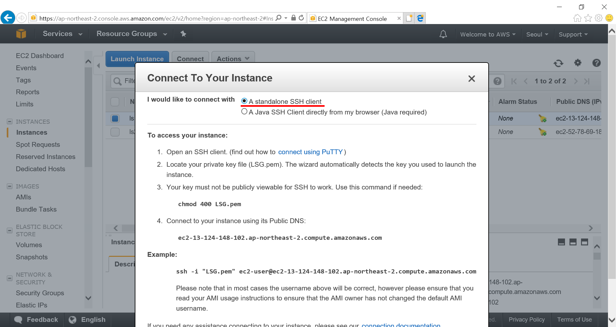Viewport: 616px width, 327px height.
Task: Click the address bar search magnifier icon
Action: 278,18
